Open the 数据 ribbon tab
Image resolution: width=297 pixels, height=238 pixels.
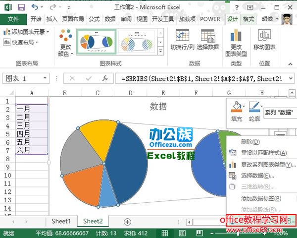coord(110,19)
